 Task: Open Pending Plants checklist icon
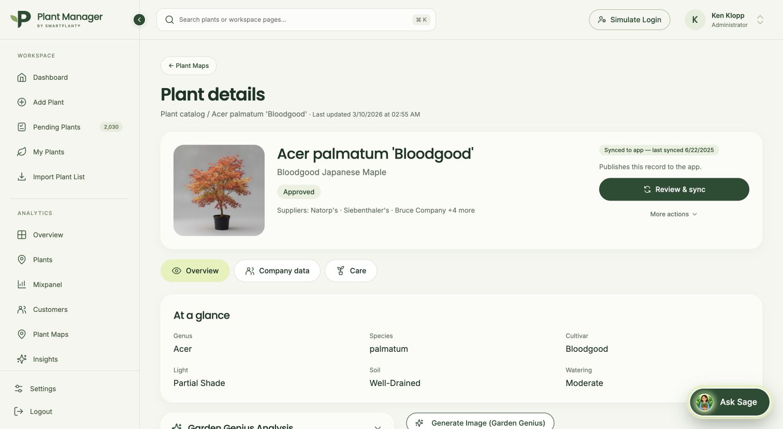(x=22, y=127)
